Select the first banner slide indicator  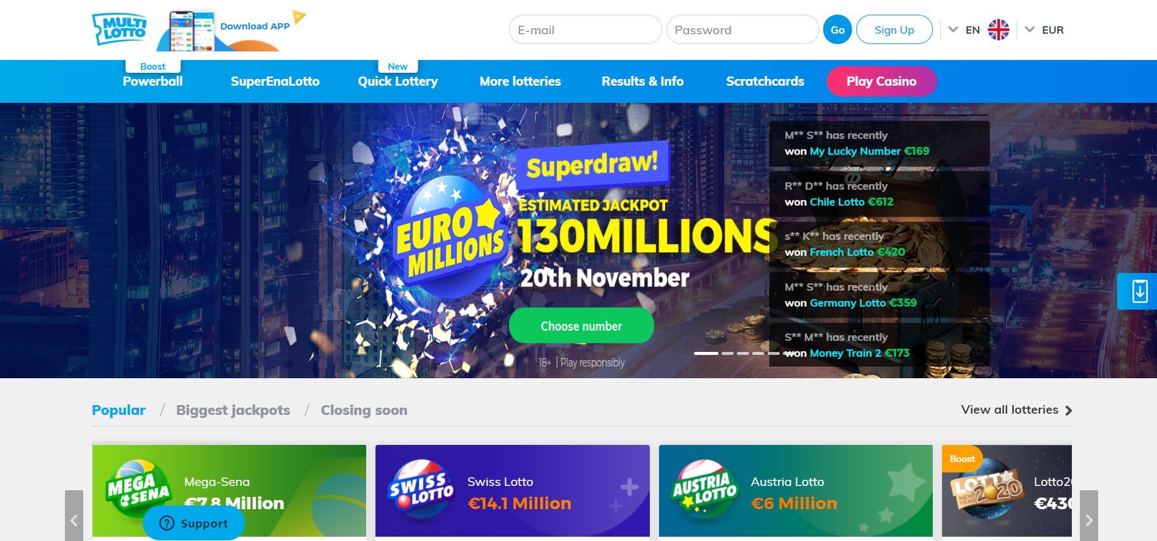point(706,353)
